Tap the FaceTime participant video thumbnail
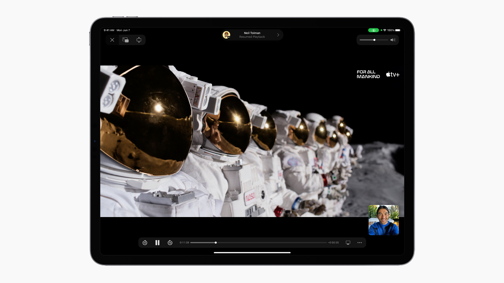The image size is (504, 283). click(383, 220)
